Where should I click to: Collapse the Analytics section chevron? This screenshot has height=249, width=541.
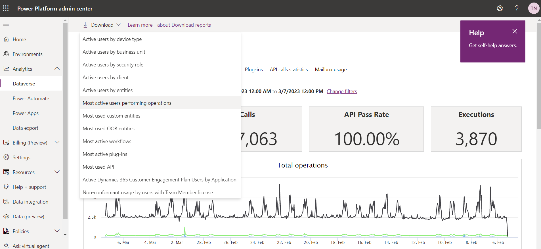(57, 69)
